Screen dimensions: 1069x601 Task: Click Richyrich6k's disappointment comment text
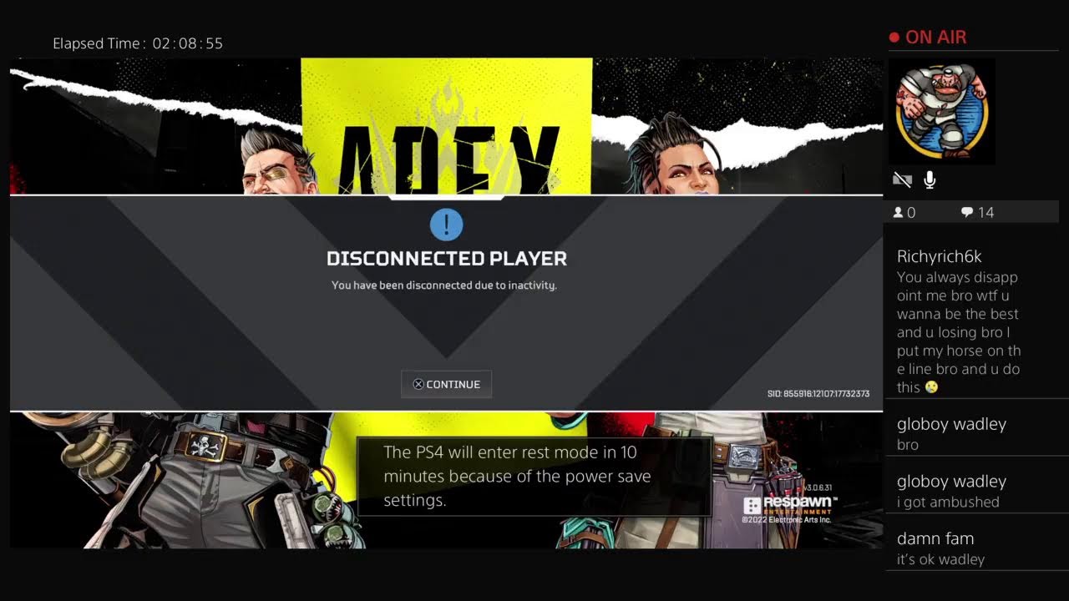pos(959,332)
